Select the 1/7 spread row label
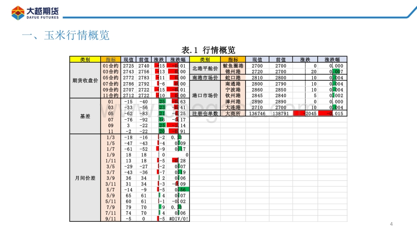Screen dimensions: 417x235 [x=111, y=149]
